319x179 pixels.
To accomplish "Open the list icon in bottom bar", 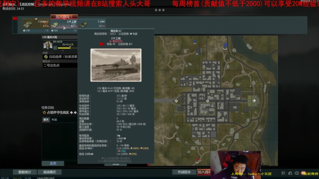I will 284,173.
